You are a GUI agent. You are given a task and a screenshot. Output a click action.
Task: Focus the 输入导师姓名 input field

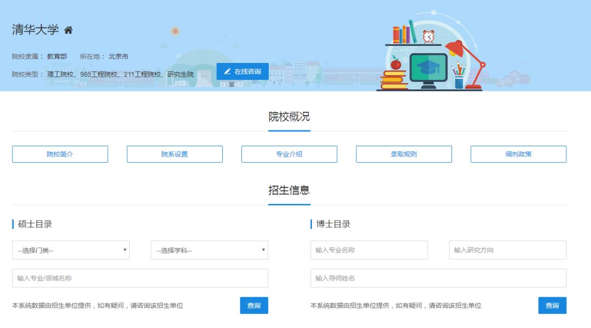click(x=438, y=278)
